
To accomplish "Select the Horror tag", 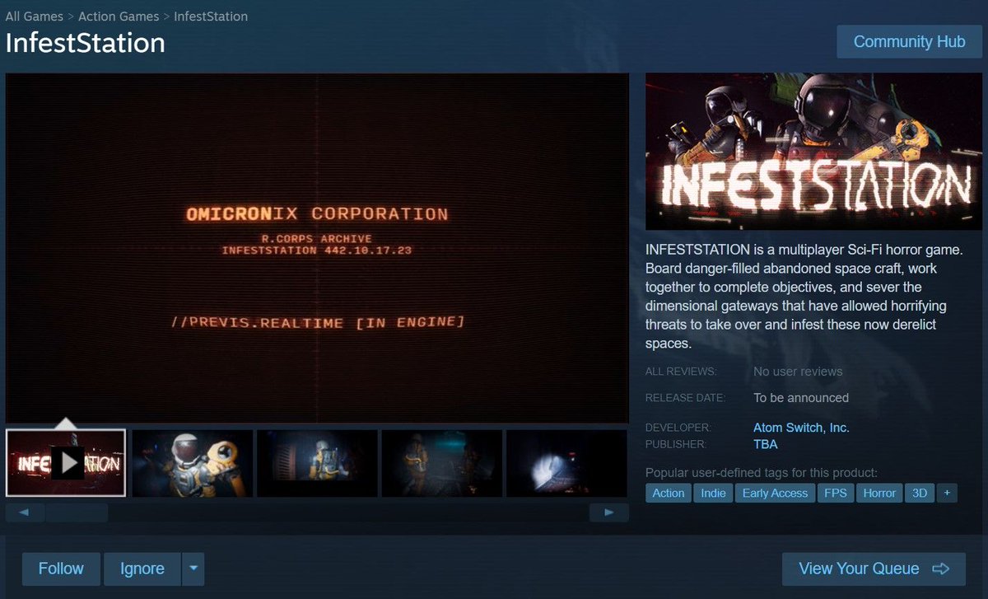I will click(879, 493).
